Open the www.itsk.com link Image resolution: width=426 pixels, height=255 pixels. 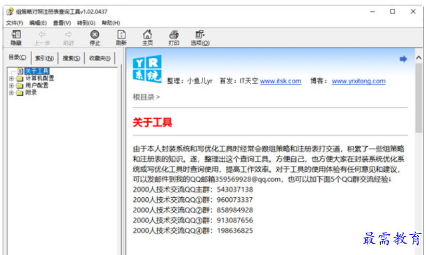coord(280,81)
